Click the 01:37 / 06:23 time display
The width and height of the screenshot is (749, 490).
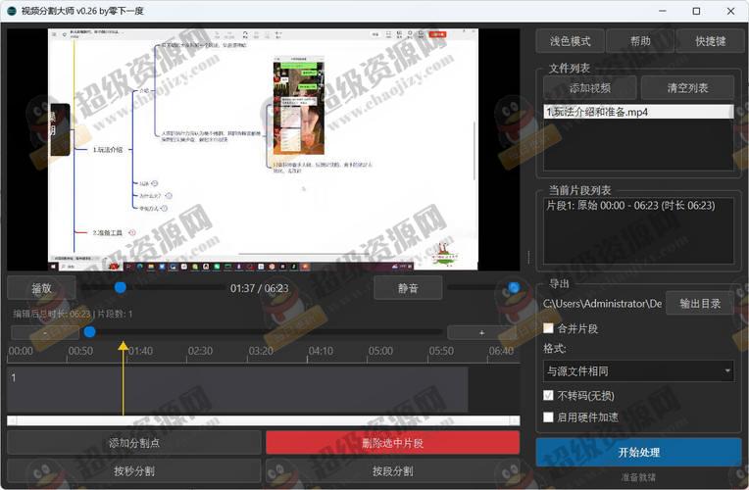[x=260, y=288]
